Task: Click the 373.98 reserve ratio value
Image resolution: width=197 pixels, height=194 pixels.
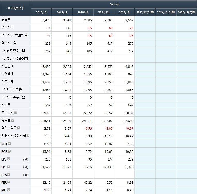Action: [128, 121]
